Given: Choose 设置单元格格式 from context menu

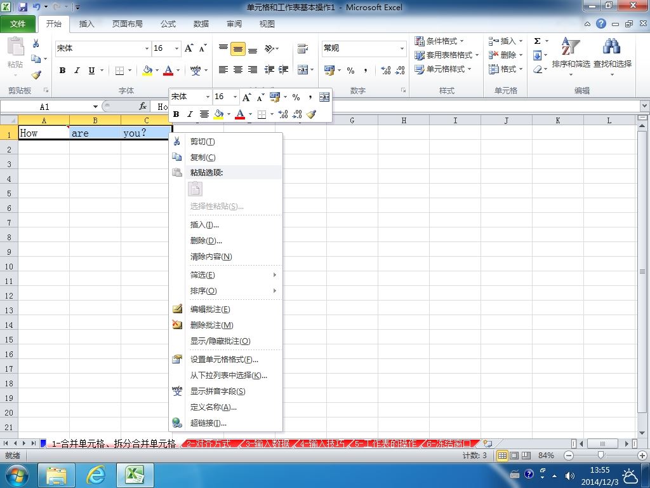Looking at the screenshot, I should (x=226, y=360).
